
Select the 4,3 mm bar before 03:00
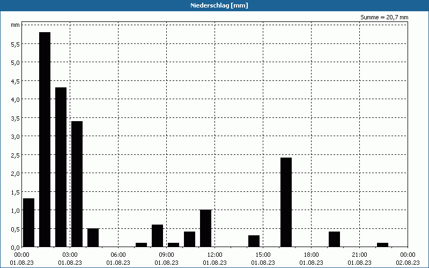[x=61, y=167]
